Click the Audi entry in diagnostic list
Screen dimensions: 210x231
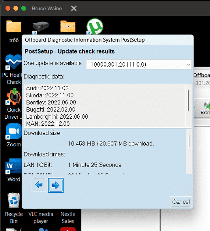tap(47, 88)
